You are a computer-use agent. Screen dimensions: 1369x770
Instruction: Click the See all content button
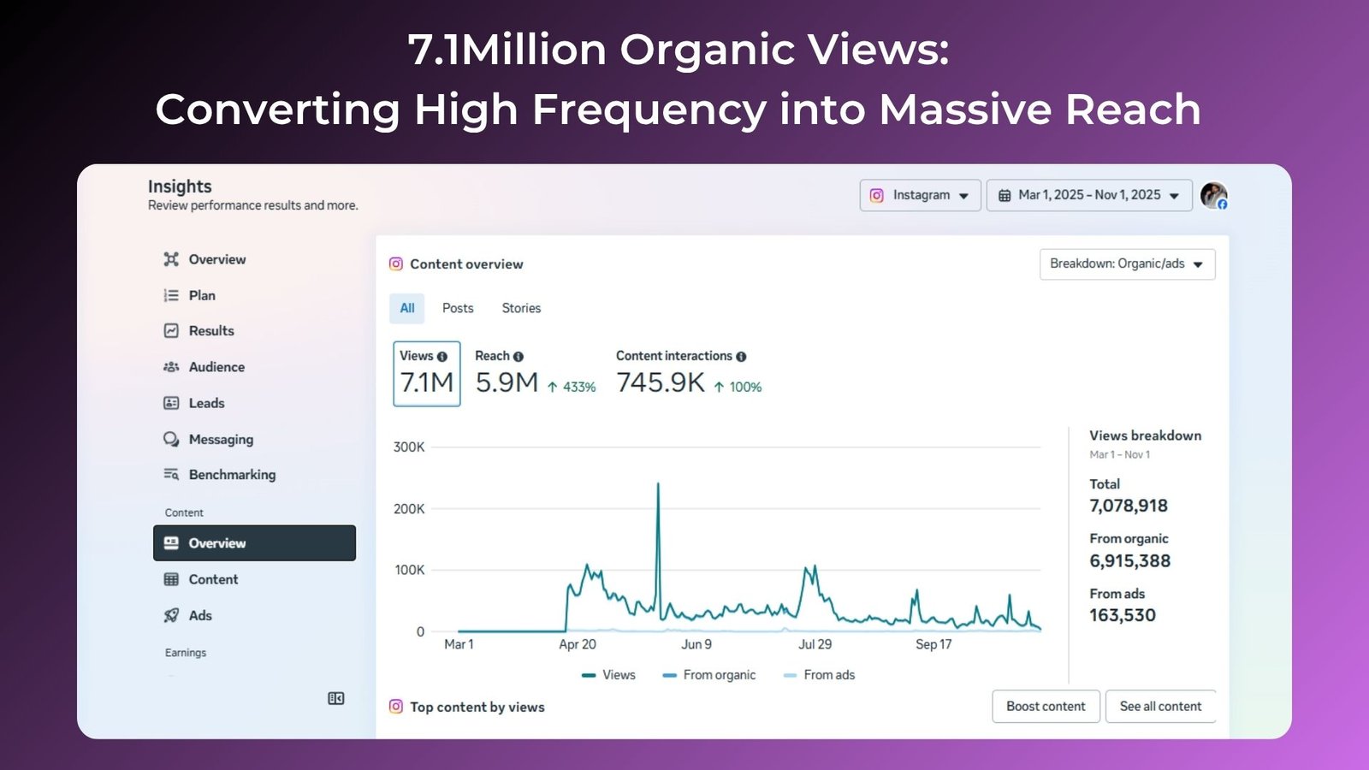click(1160, 707)
